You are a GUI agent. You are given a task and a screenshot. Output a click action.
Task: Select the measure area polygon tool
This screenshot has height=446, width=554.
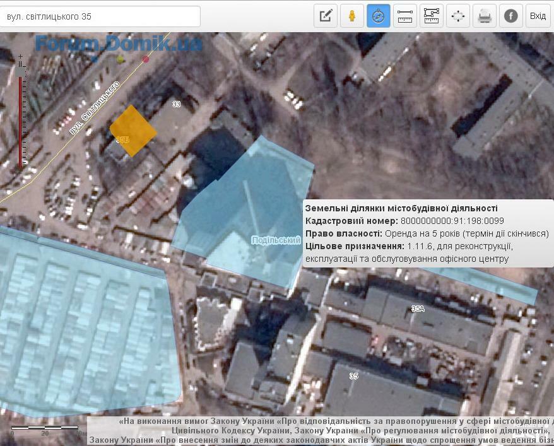click(432, 16)
